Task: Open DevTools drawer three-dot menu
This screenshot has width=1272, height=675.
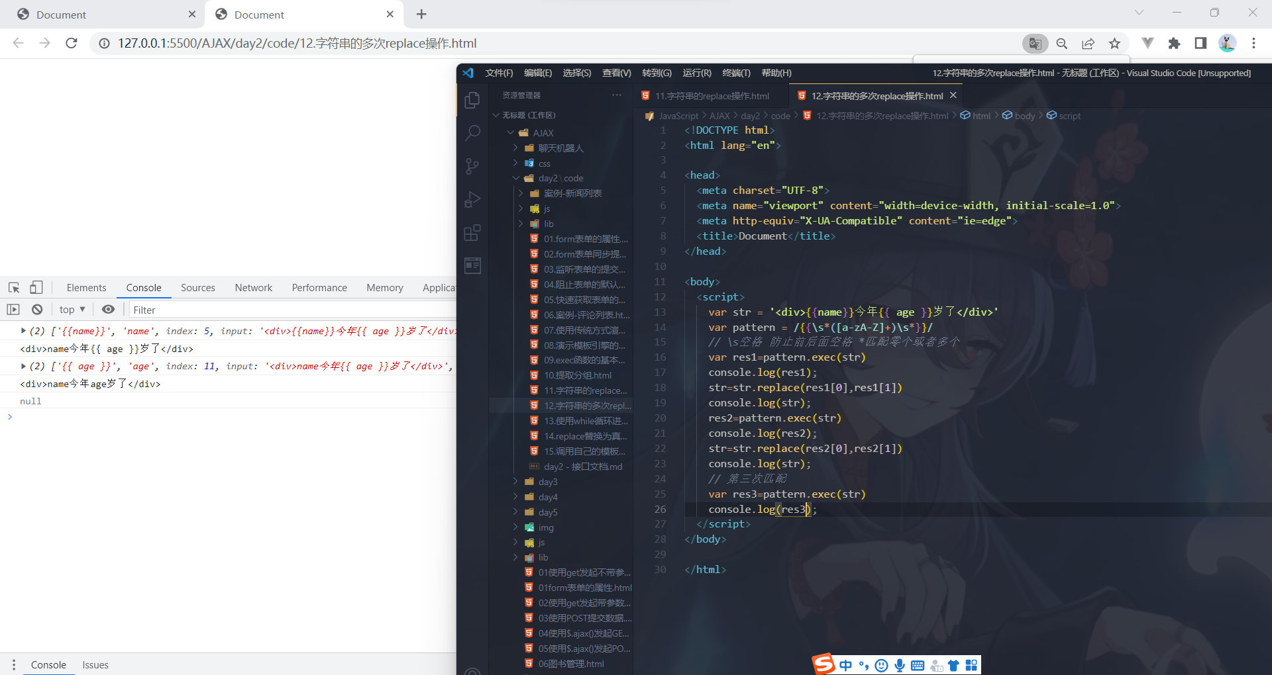Action: coord(13,664)
